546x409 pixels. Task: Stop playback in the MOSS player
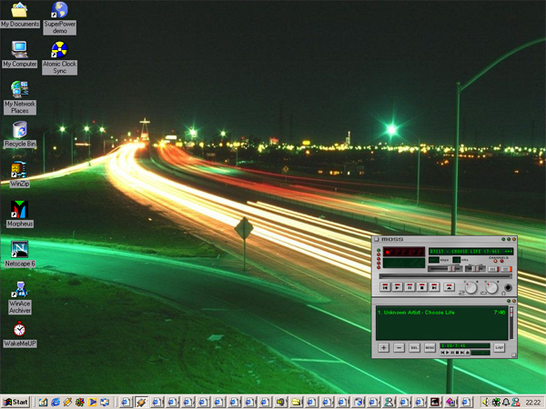point(422,286)
